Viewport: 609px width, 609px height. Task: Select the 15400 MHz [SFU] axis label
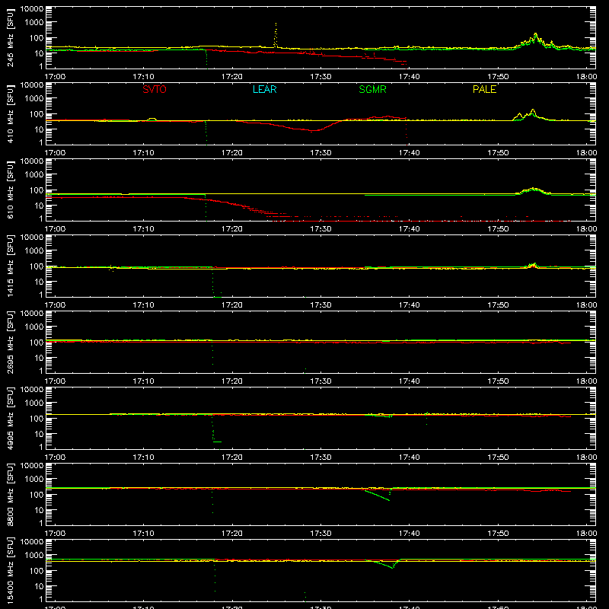click(10, 571)
